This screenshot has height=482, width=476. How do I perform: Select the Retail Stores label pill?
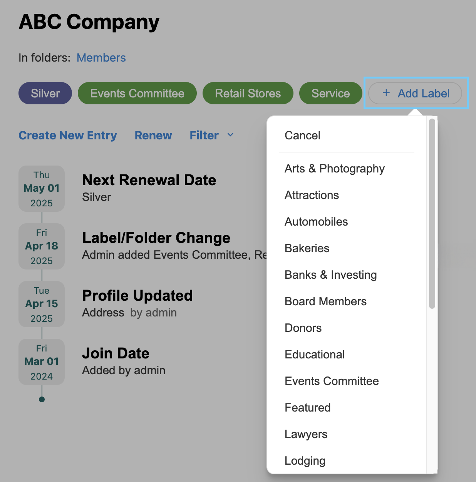pyautogui.click(x=248, y=93)
